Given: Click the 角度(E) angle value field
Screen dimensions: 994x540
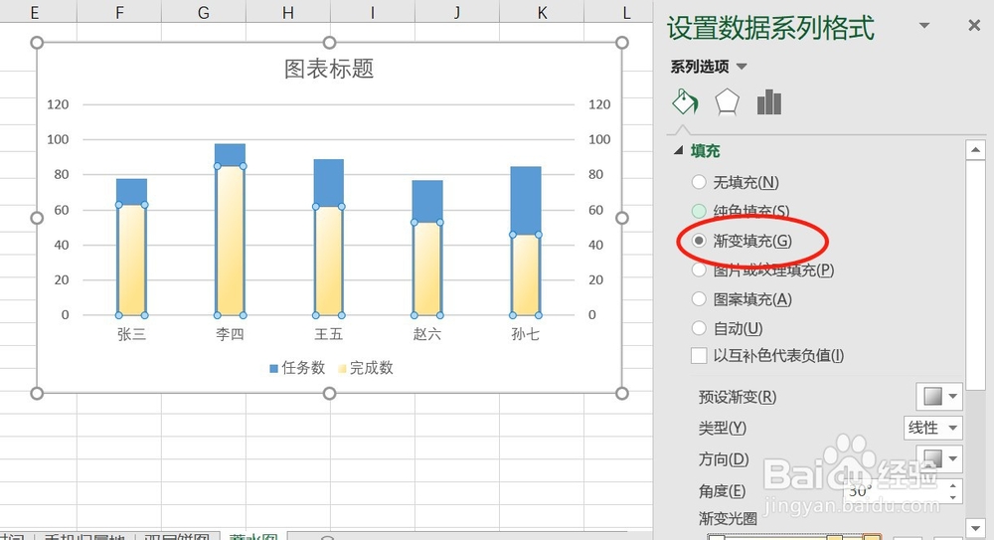Looking at the screenshot, I should tap(894, 491).
